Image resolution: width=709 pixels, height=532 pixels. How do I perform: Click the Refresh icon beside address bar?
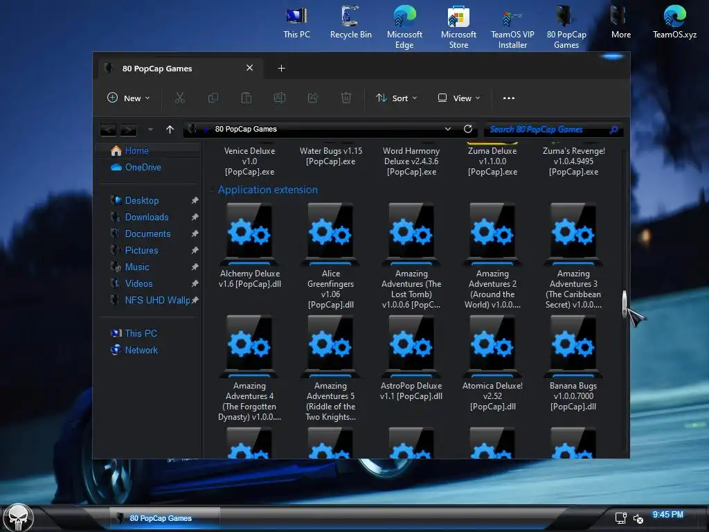point(468,129)
